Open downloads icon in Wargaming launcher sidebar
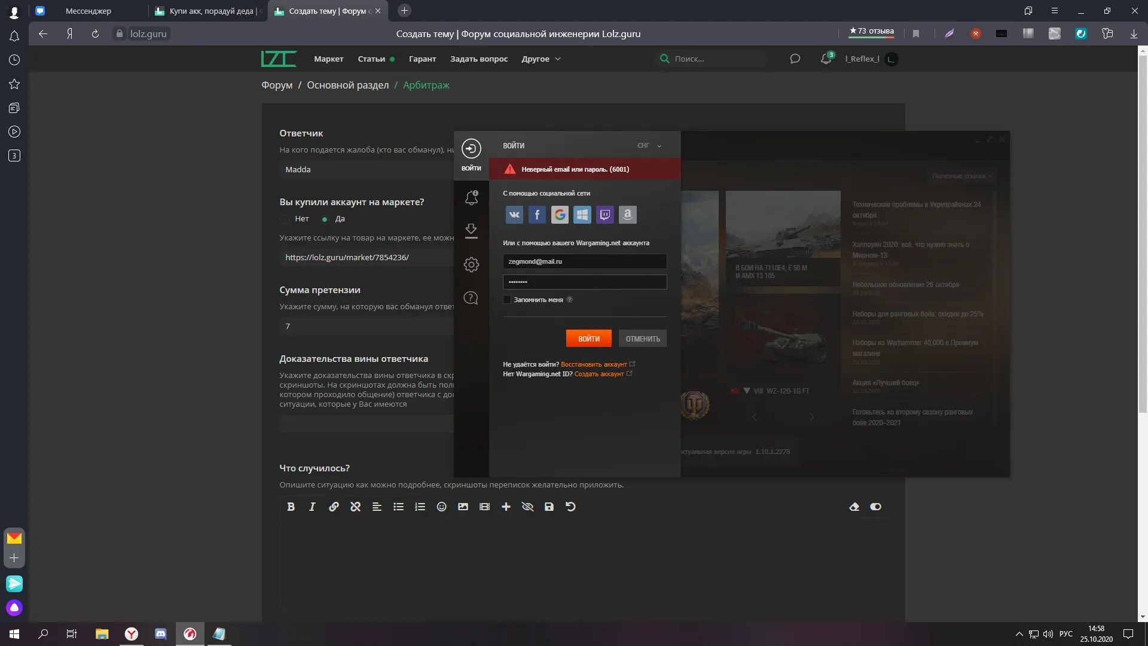The image size is (1148, 646). 471,231
